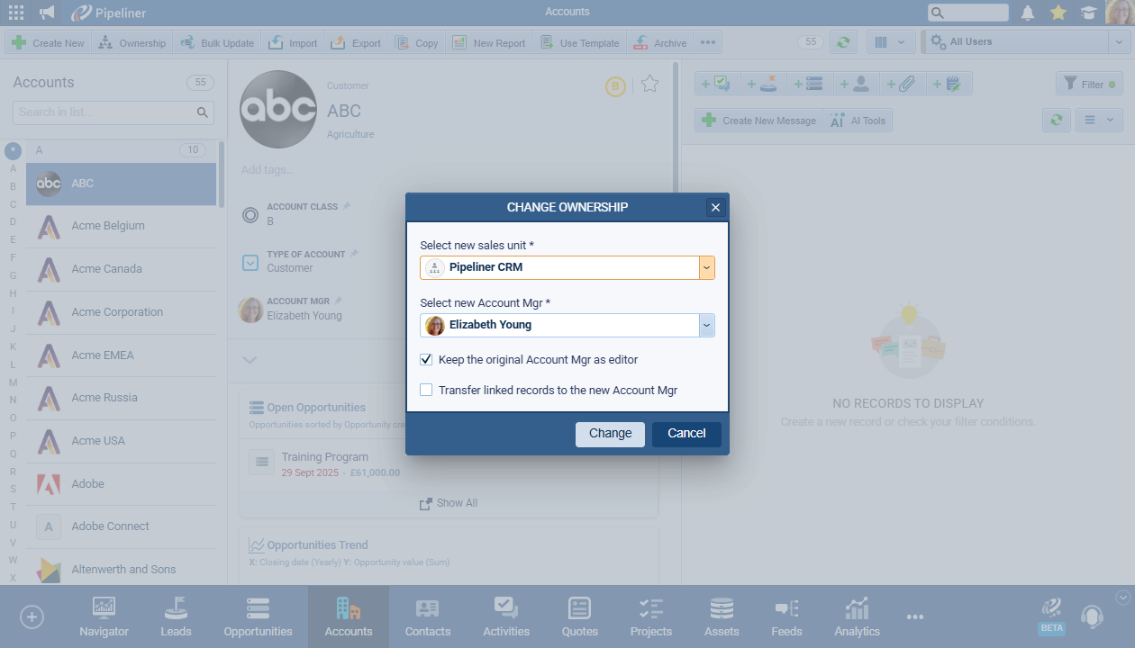The image size is (1135, 648).
Task: Open the app grid launcher icon
Action: pos(16,13)
